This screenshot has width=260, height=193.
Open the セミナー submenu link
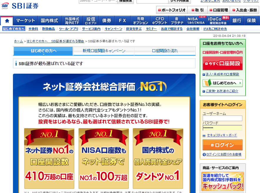tap(151, 29)
